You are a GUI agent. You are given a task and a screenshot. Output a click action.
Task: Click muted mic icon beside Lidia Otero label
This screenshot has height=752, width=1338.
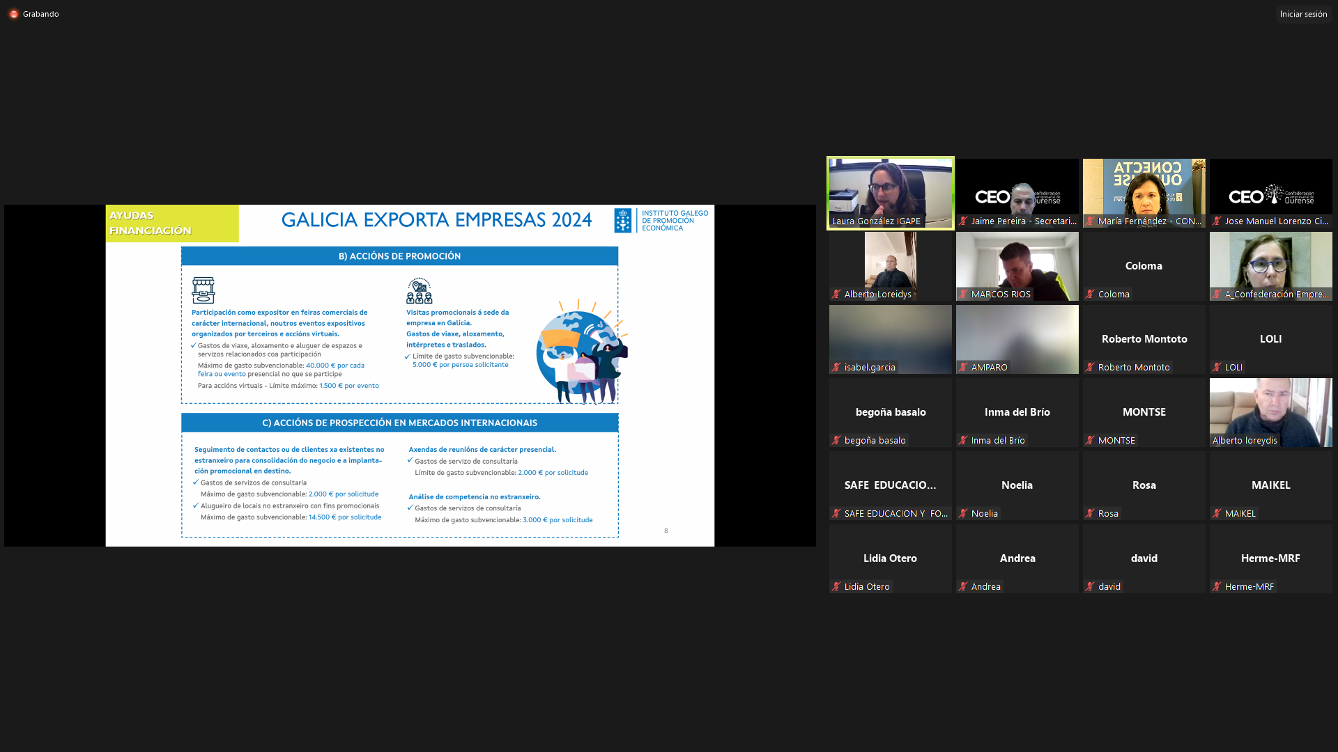[836, 587]
